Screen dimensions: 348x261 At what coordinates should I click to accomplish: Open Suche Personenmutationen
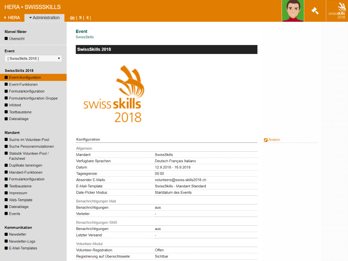31,147
